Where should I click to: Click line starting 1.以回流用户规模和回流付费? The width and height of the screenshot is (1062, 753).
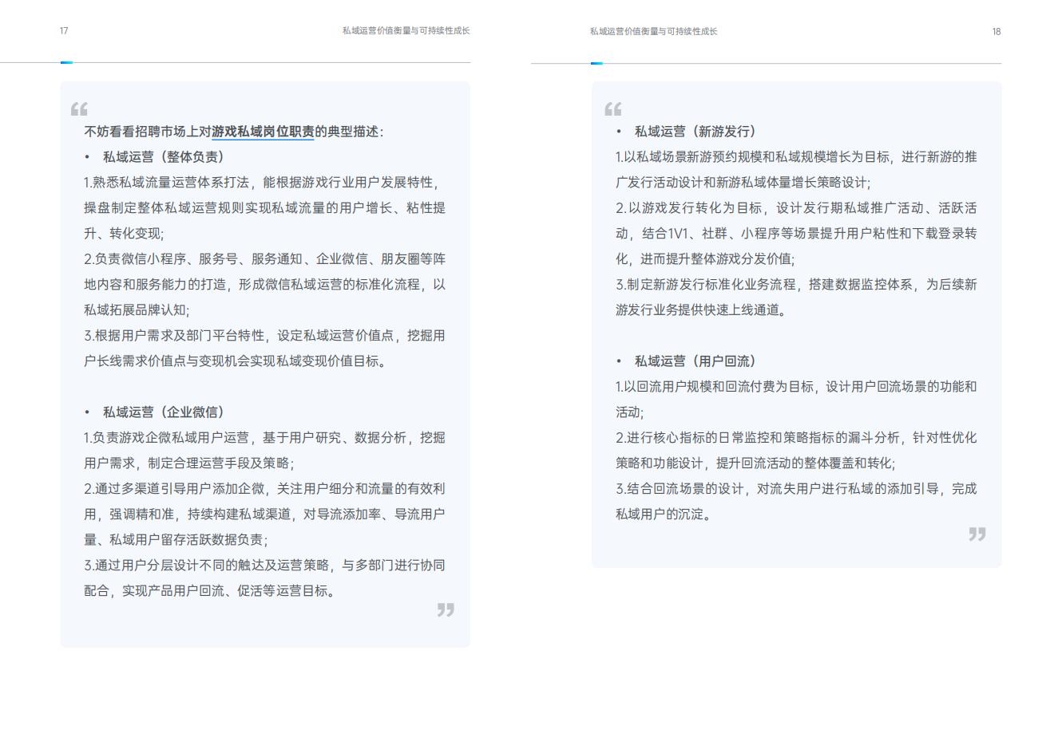point(796,387)
